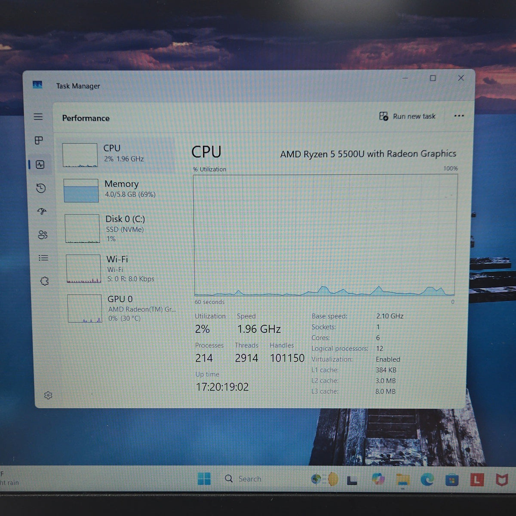Click the Task Manager title bar icon
This screenshot has width=516, height=516.
(37, 85)
